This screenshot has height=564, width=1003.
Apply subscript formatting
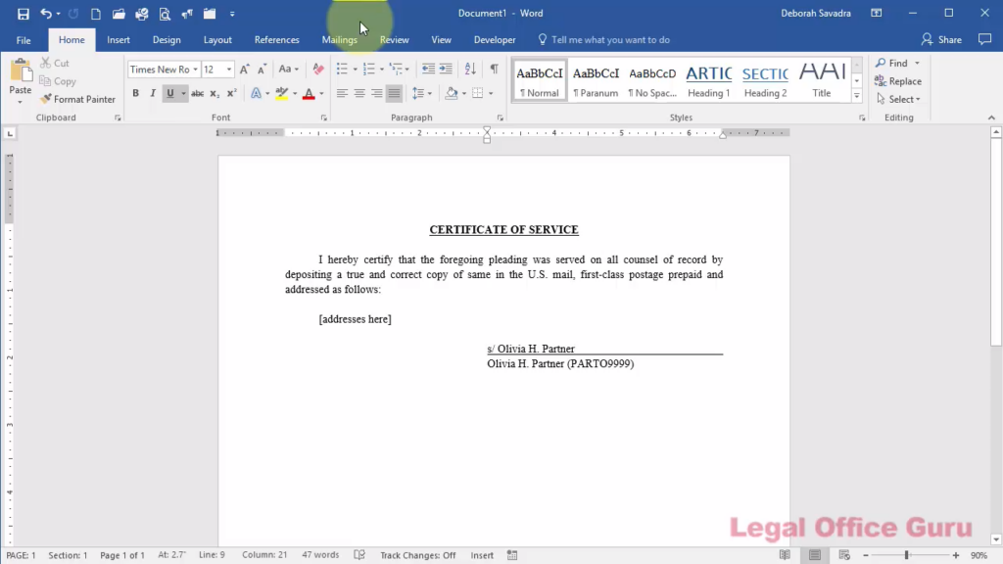pyautogui.click(x=214, y=93)
